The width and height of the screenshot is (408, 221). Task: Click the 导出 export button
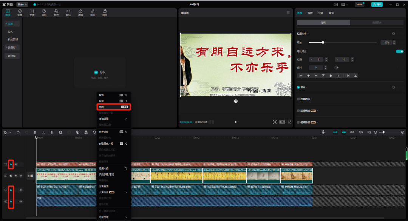pos(377,5)
